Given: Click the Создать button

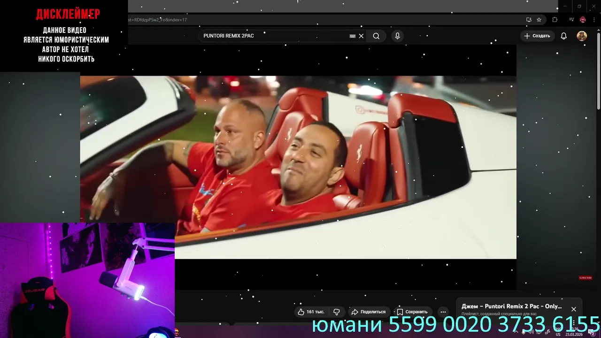Looking at the screenshot, I should [537, 36].
